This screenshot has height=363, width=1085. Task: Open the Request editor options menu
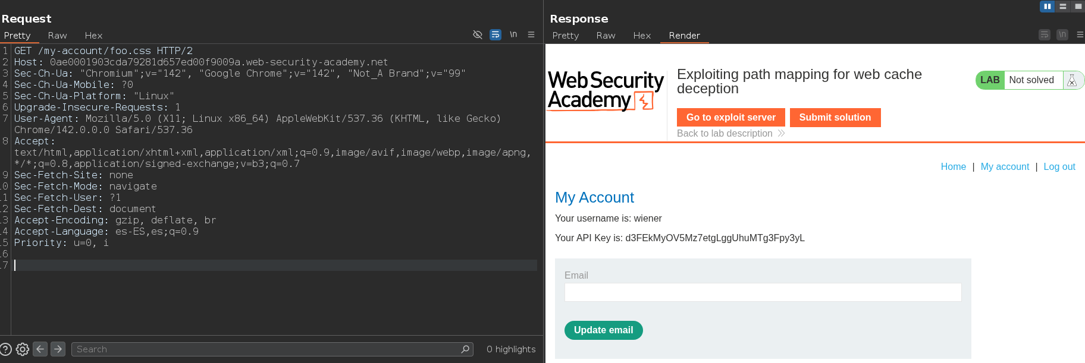click(531, 34)
